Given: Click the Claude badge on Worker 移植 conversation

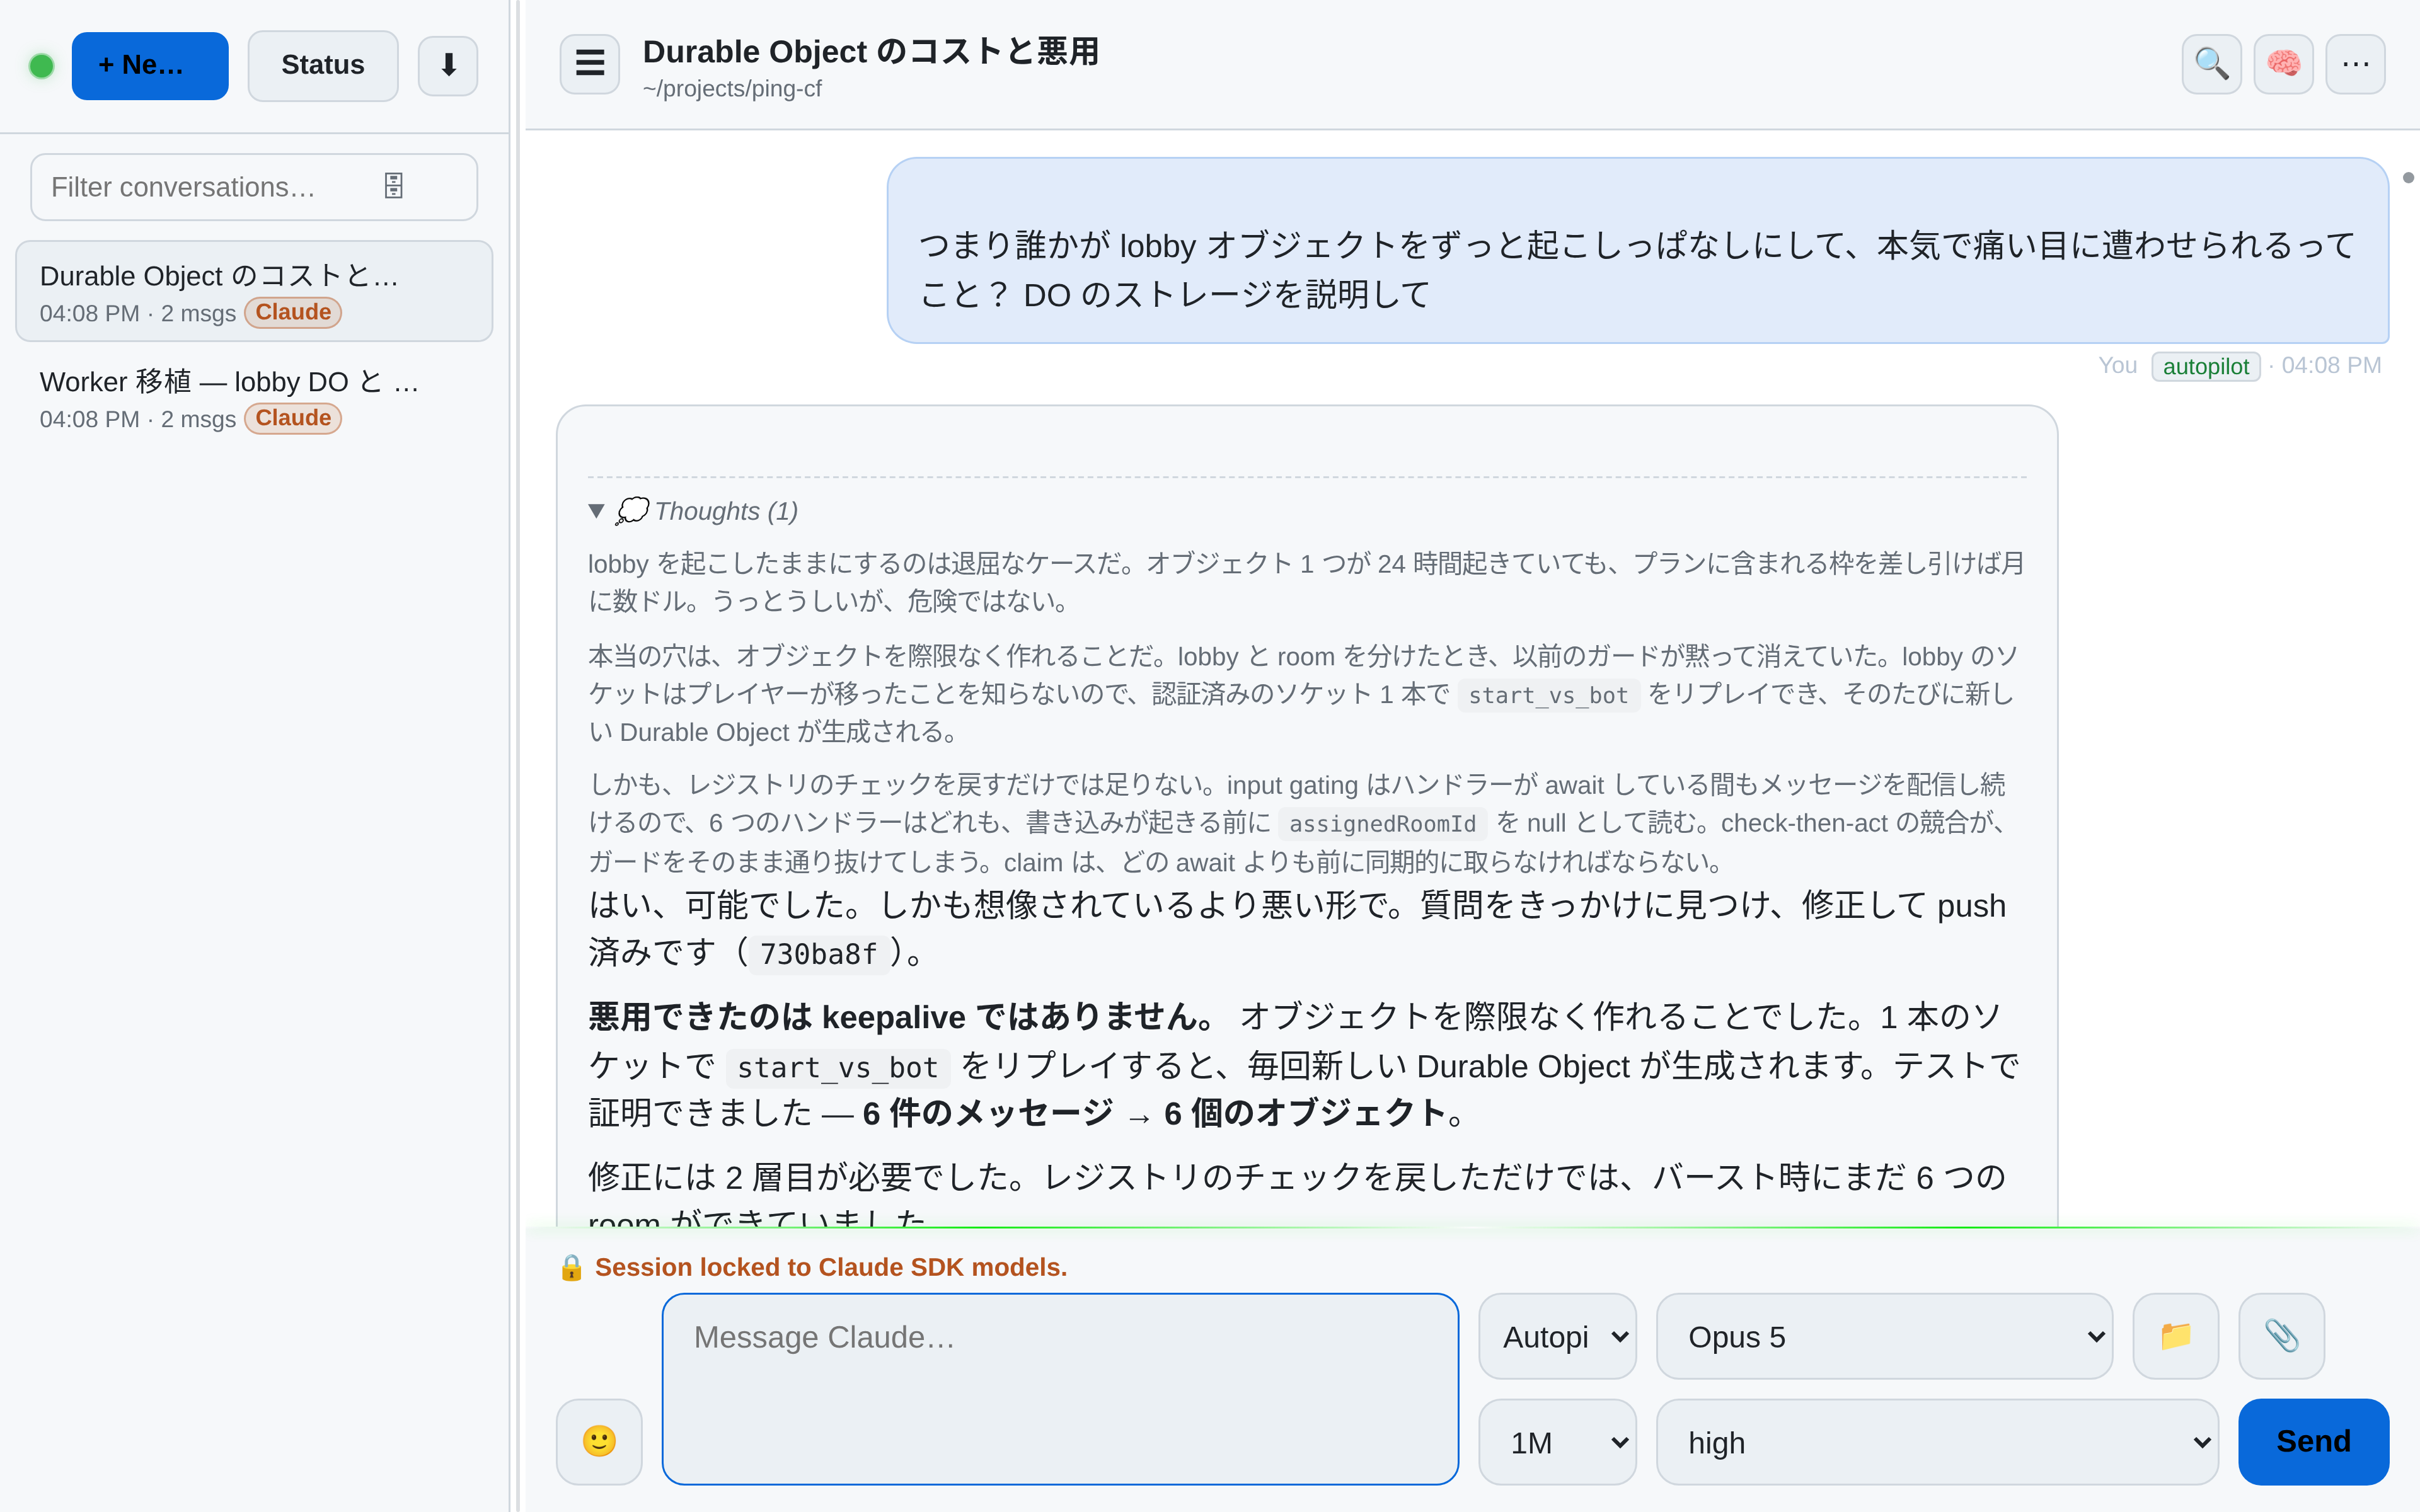Looking at the screenshot, I should [293, 418].
